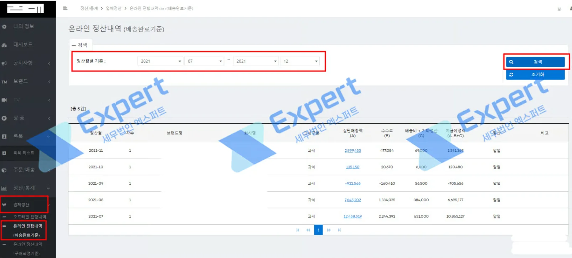The width and height of the screenshot is (572, 258).
Task: Click fee value 477,084
Action: click(x=387, y=151)
